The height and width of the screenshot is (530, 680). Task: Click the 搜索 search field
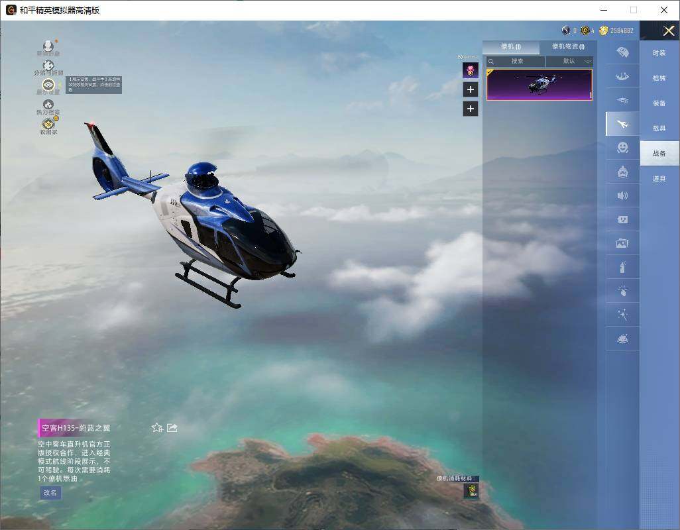pos(515,61)
